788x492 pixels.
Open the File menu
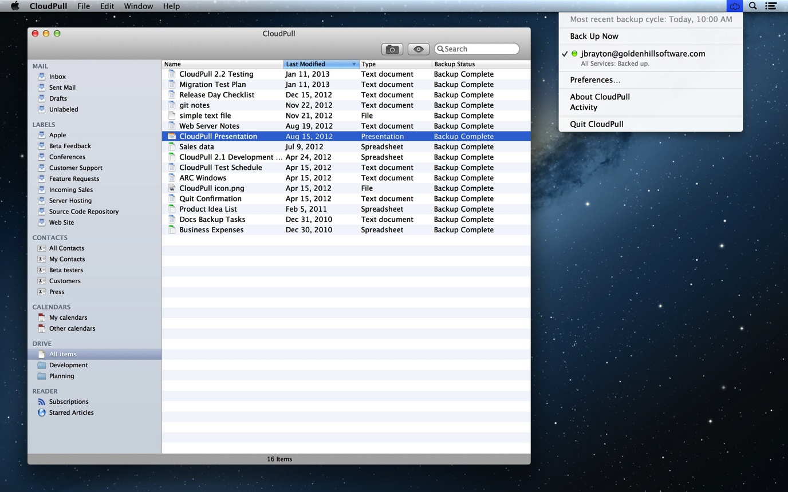84,6
